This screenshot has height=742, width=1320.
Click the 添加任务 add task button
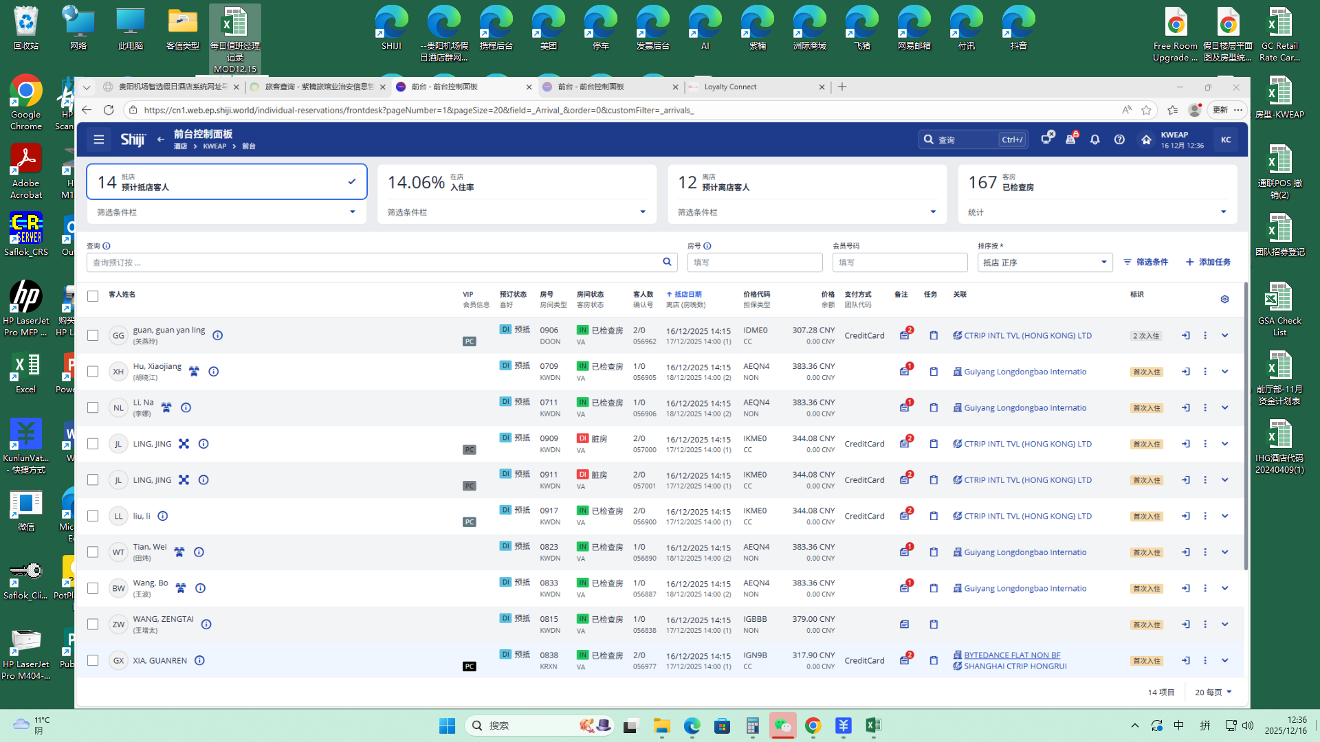pos(1208,262)
